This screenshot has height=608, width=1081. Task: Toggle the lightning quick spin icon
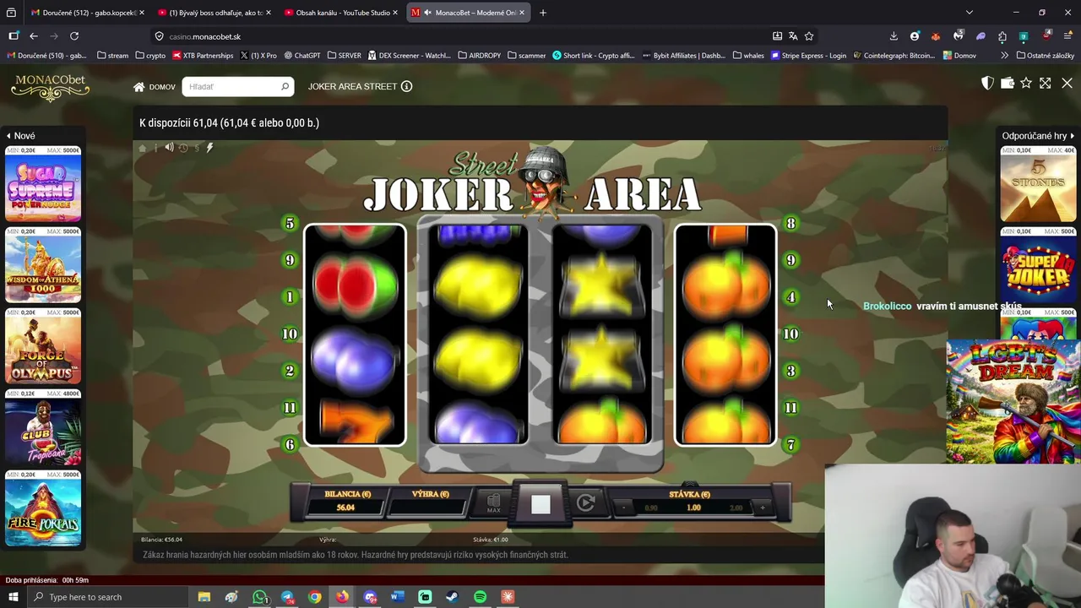coord(209,148)
